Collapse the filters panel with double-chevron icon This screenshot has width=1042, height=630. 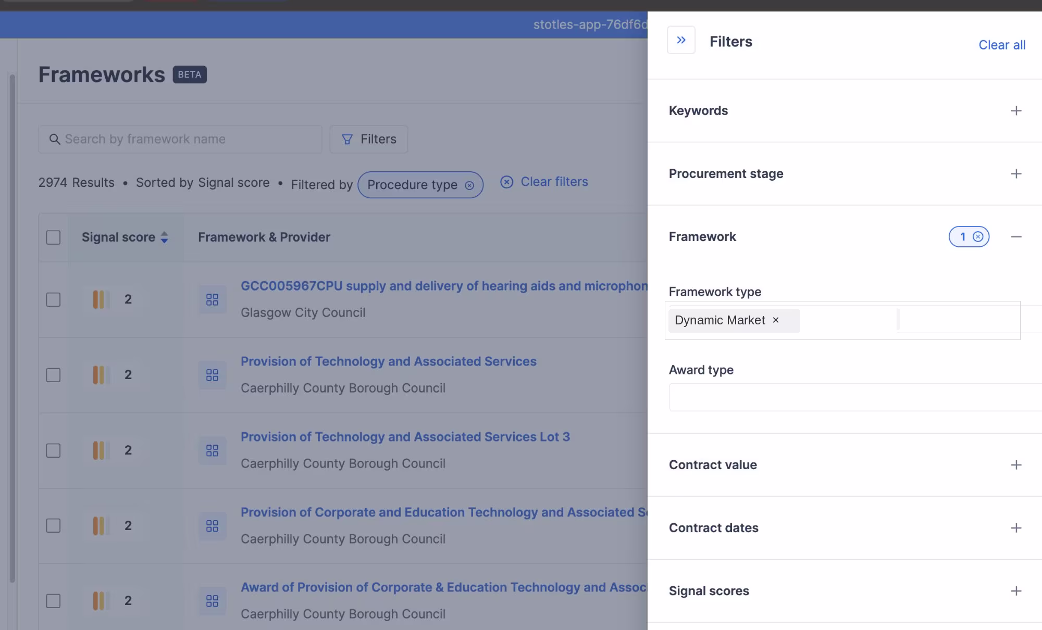(x=681, y=40)
